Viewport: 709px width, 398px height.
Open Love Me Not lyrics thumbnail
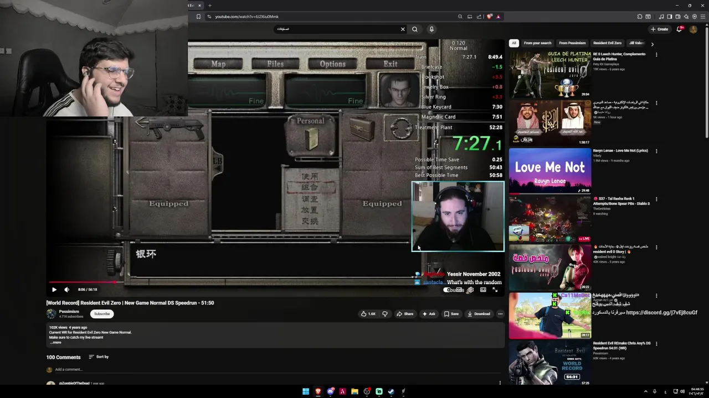(x=550, y=171)
